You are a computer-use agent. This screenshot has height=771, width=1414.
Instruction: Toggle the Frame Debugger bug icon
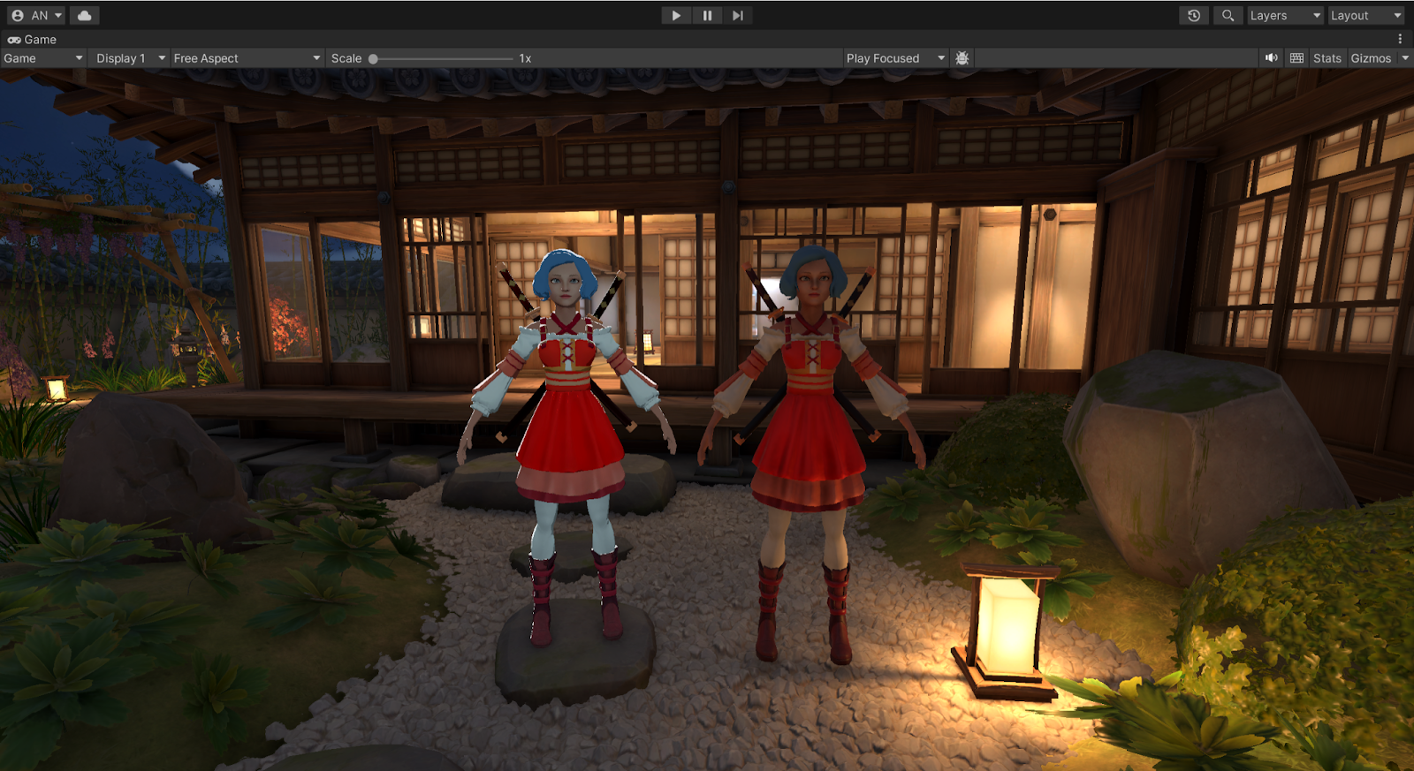(962, 58)
